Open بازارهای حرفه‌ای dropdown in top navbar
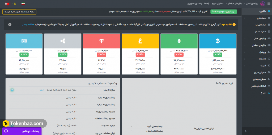This screenshot has width=272, height=135. click(x=234, y=3)
